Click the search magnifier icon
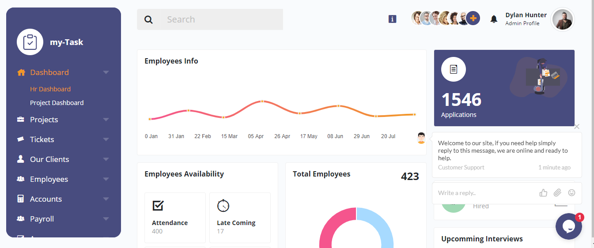Screen dimensions: 594x248 pos(149,20)
